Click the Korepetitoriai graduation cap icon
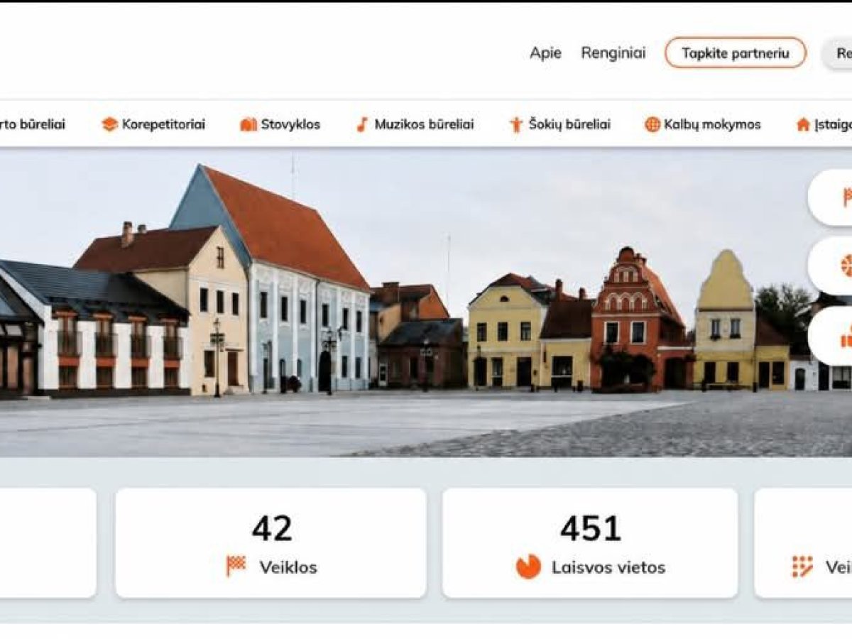 coord(109,125)
